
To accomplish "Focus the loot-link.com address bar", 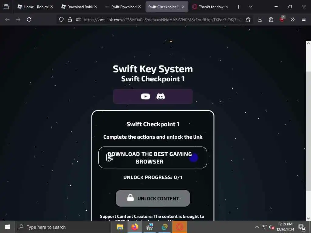I will pos(163,20).
